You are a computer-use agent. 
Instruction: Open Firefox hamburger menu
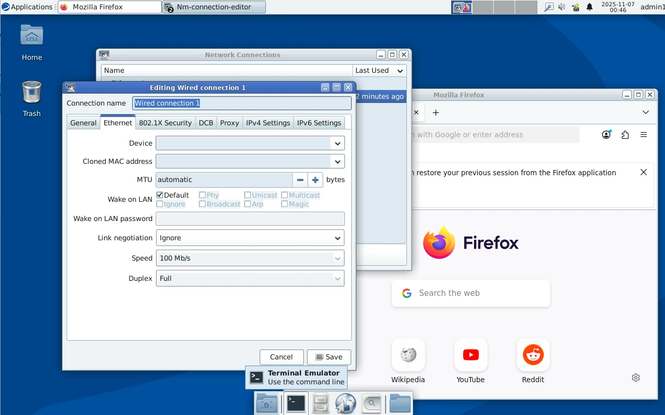tap(644, 135)
